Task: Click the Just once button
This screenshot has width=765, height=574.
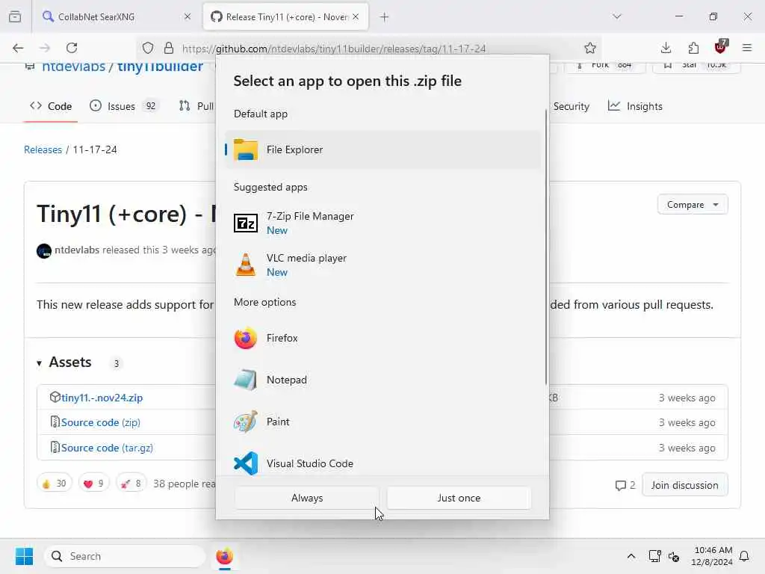Action: tap(459, 498)
